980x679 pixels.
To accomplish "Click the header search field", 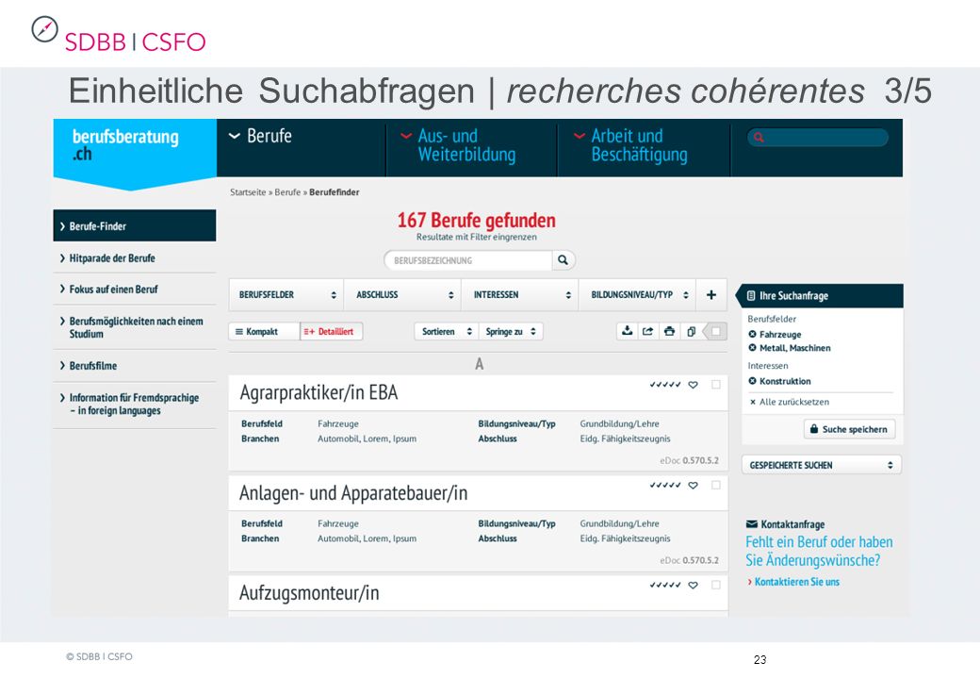I will [818, 138].
